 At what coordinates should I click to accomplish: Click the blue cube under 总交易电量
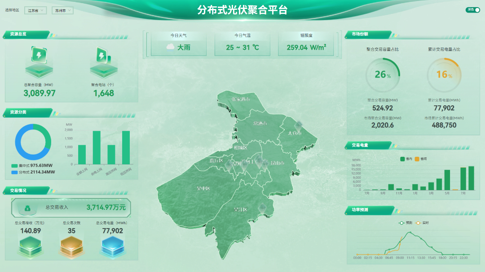112,247
